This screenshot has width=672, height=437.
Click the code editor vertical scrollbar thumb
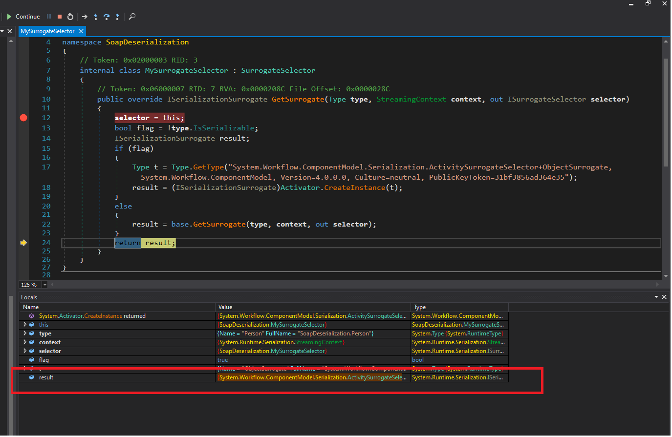click(666, 112)
